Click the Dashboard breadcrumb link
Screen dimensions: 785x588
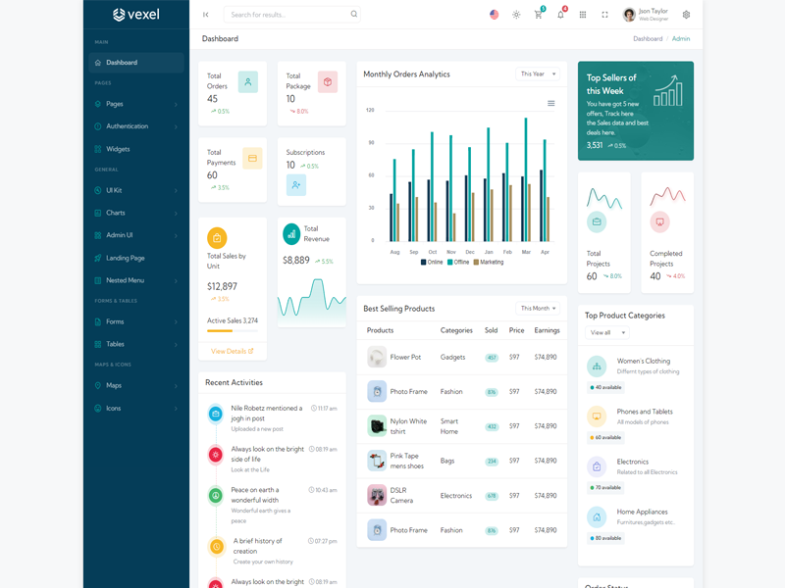click(x=647, y=38)
